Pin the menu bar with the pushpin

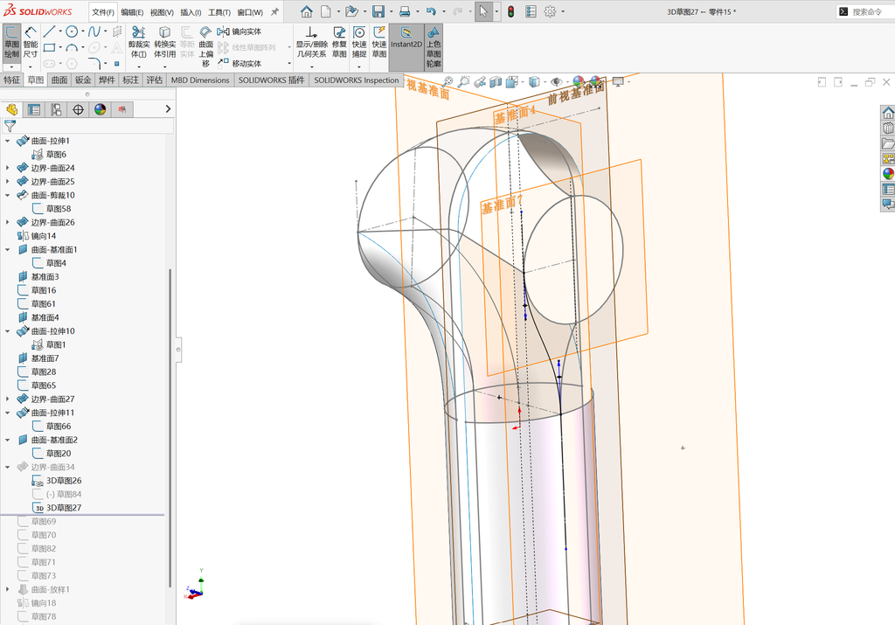tap(274, 11)
